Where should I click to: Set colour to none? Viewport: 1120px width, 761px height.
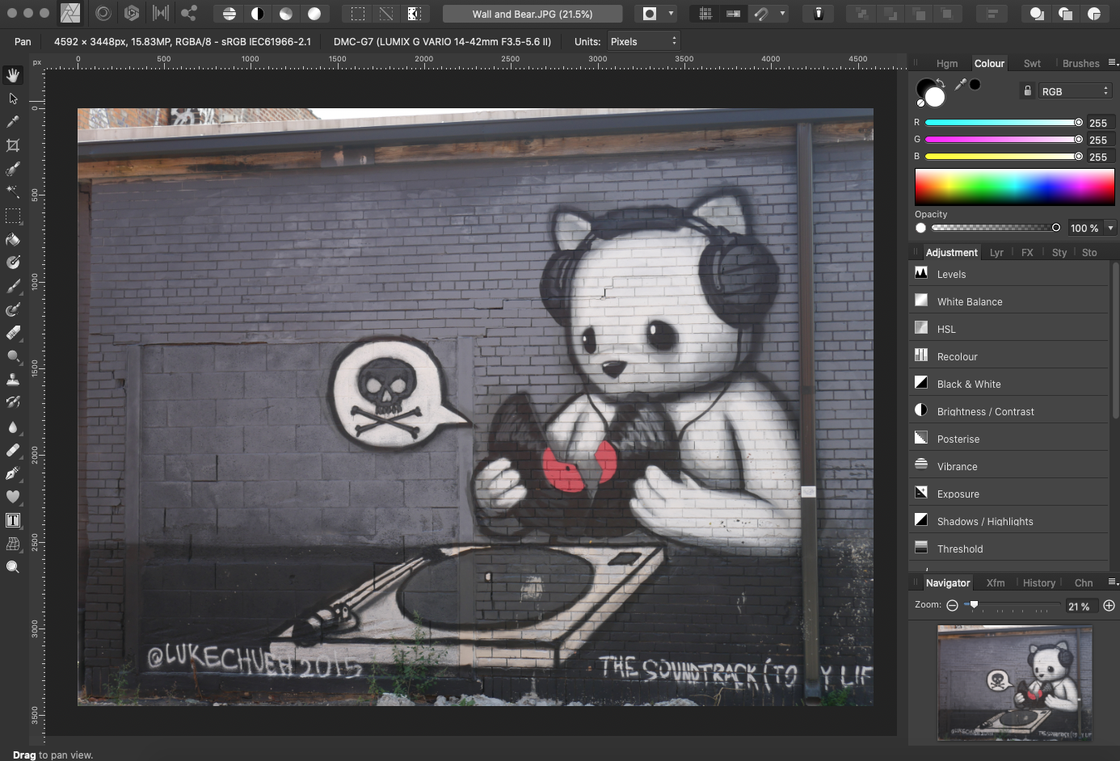click(x=920, y=103)
